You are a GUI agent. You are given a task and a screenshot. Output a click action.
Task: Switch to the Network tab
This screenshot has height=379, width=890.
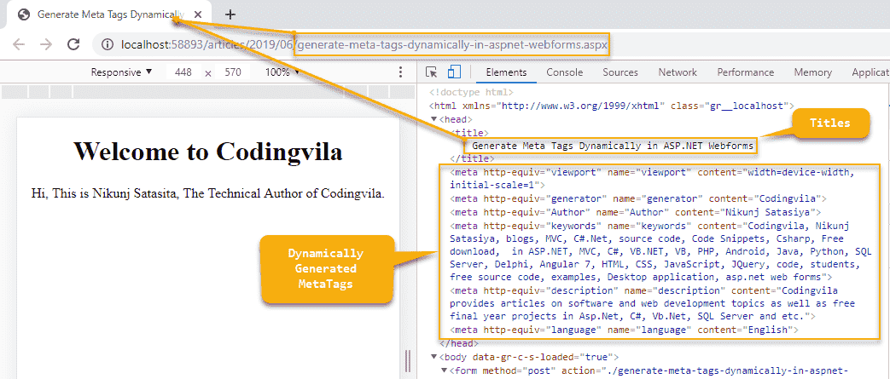click(678, 72)
